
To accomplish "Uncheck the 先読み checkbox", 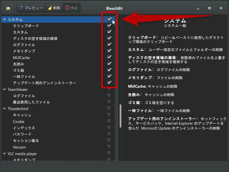I will (109, 63).
